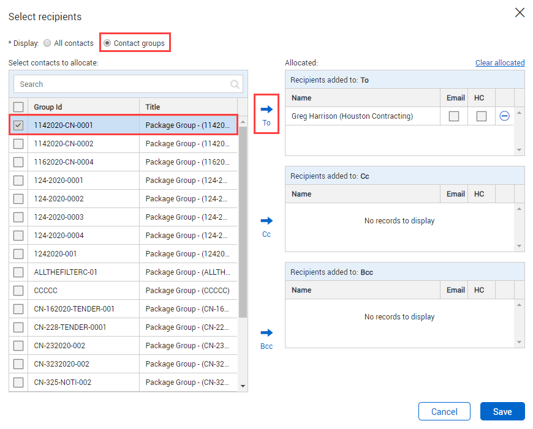Save the selected recipients
Viewport: 533px width, 429px height.
(x=502, y=411)
